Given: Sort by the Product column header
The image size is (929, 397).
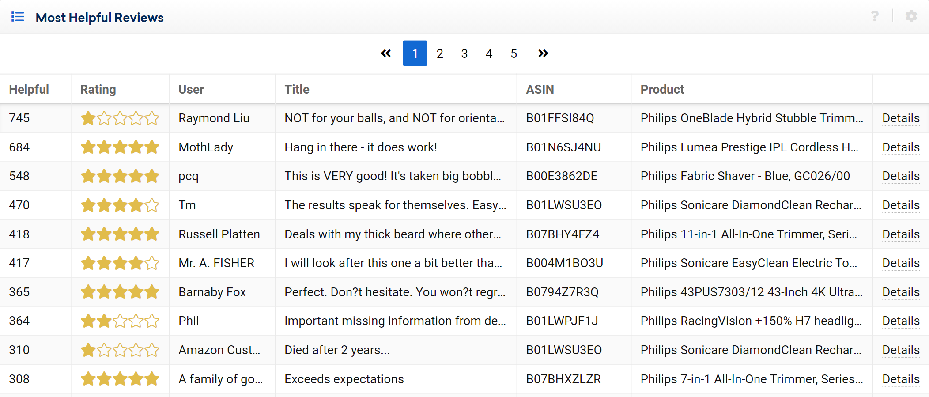Looking at the screenshot, I should click(x=662, y=89).
